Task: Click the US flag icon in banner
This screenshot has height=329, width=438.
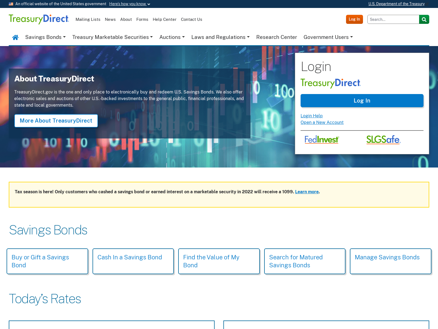Action: pyautogui.click(x=11, y=4)
